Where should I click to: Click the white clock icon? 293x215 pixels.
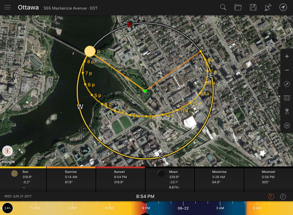point(283,197)
